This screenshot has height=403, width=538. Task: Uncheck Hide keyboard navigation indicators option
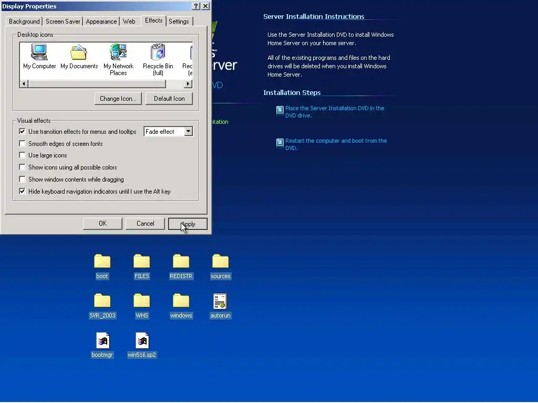(22, 191)
